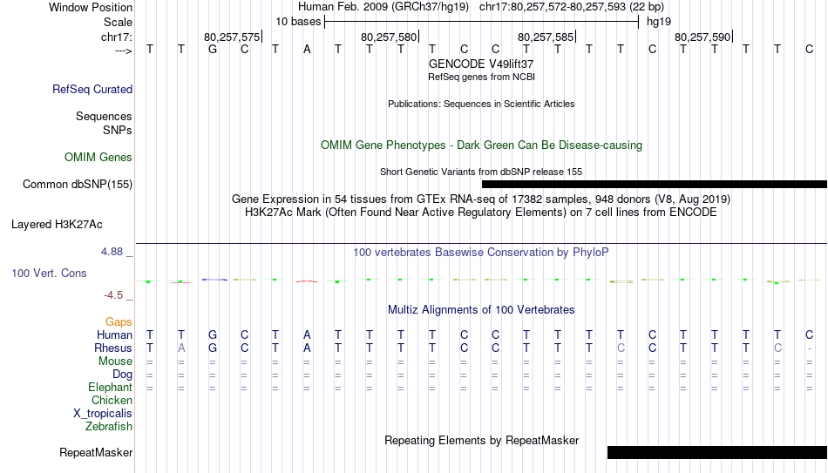
Task: Select the Mouse species label
Action: (115, 362)
